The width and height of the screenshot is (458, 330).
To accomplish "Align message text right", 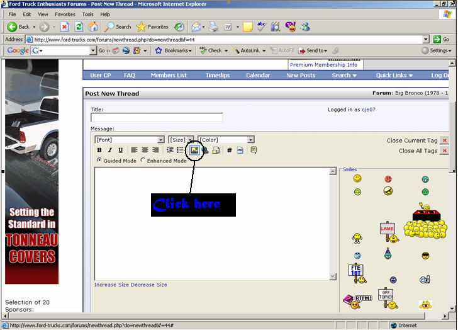I will [x=155, y=151].
